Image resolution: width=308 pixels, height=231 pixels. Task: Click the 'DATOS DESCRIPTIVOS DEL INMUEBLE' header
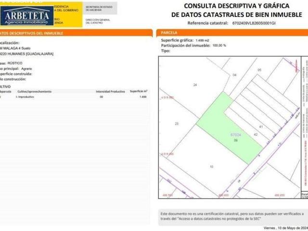(x=31, y=33)
